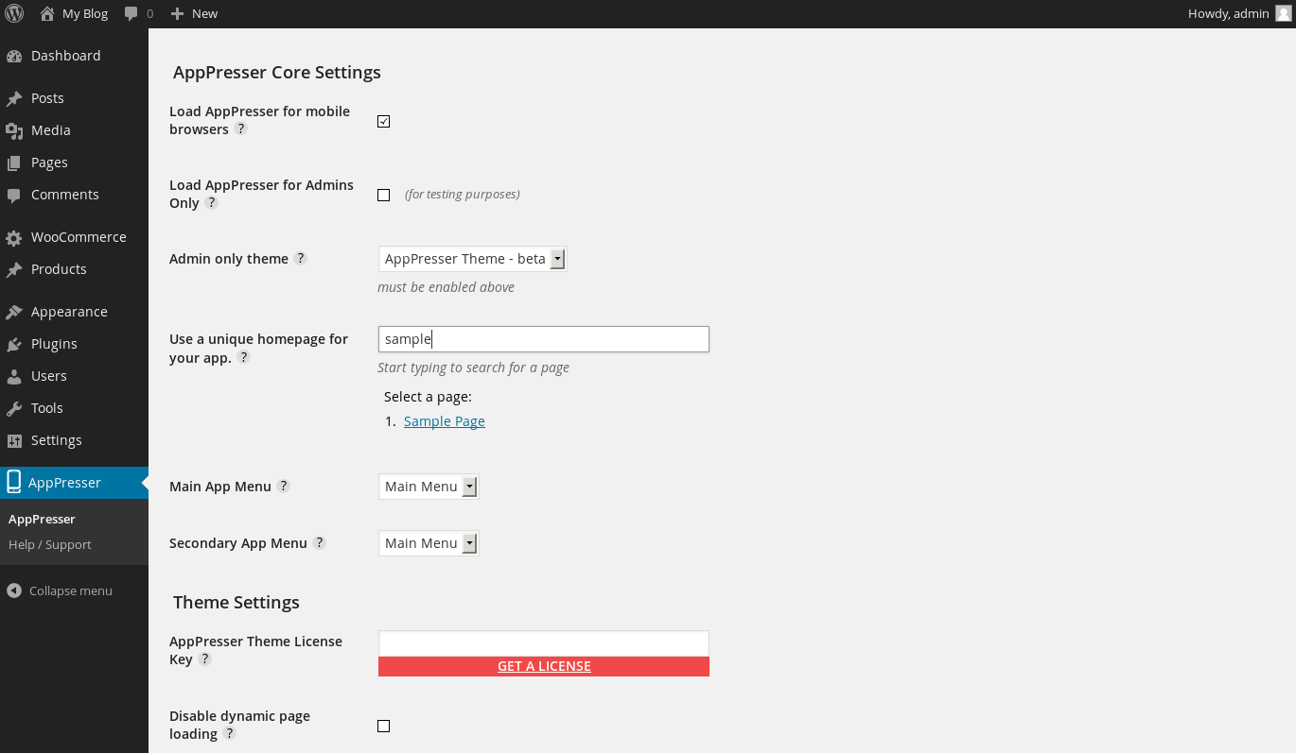This screenshot has height=753, width=1296.
Task: Click the Sample Page link
Action: [445, 421]
